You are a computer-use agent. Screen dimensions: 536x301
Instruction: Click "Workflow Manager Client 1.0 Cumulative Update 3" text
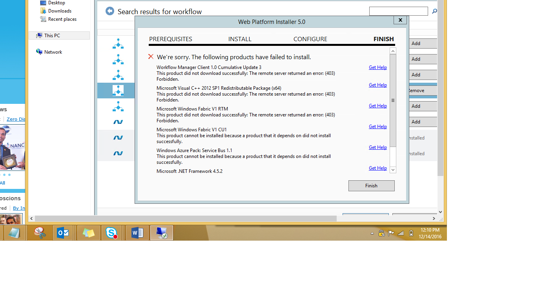point(209,67)
